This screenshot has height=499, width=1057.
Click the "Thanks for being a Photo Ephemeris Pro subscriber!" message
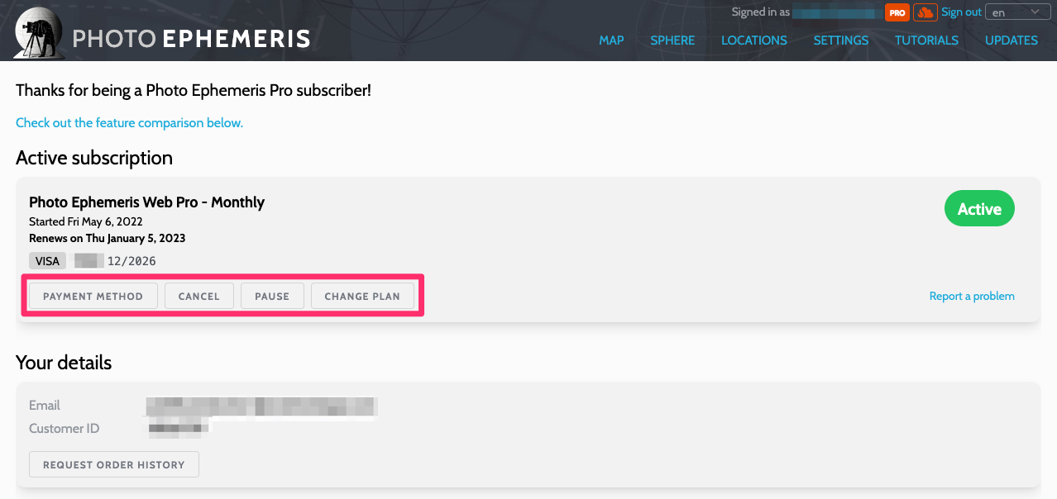[x=194, y=90]
